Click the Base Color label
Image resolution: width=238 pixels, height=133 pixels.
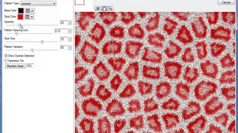pyautogui.click(x=10, y=10)
